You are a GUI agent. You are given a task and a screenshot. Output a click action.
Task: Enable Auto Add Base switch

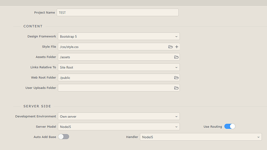(64, 137)
